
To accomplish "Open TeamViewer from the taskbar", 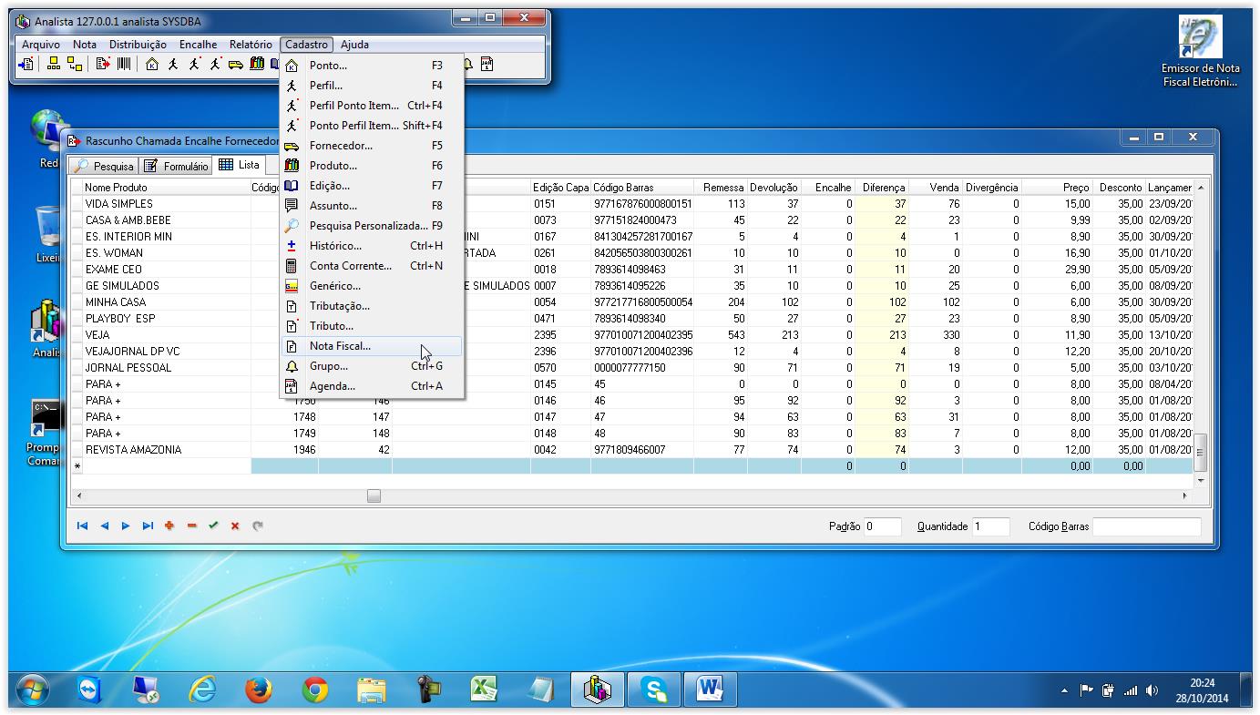I will [x=88, y=690].
